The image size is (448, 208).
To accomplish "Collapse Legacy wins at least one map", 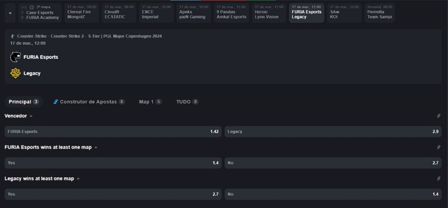I will click(78, 179).
